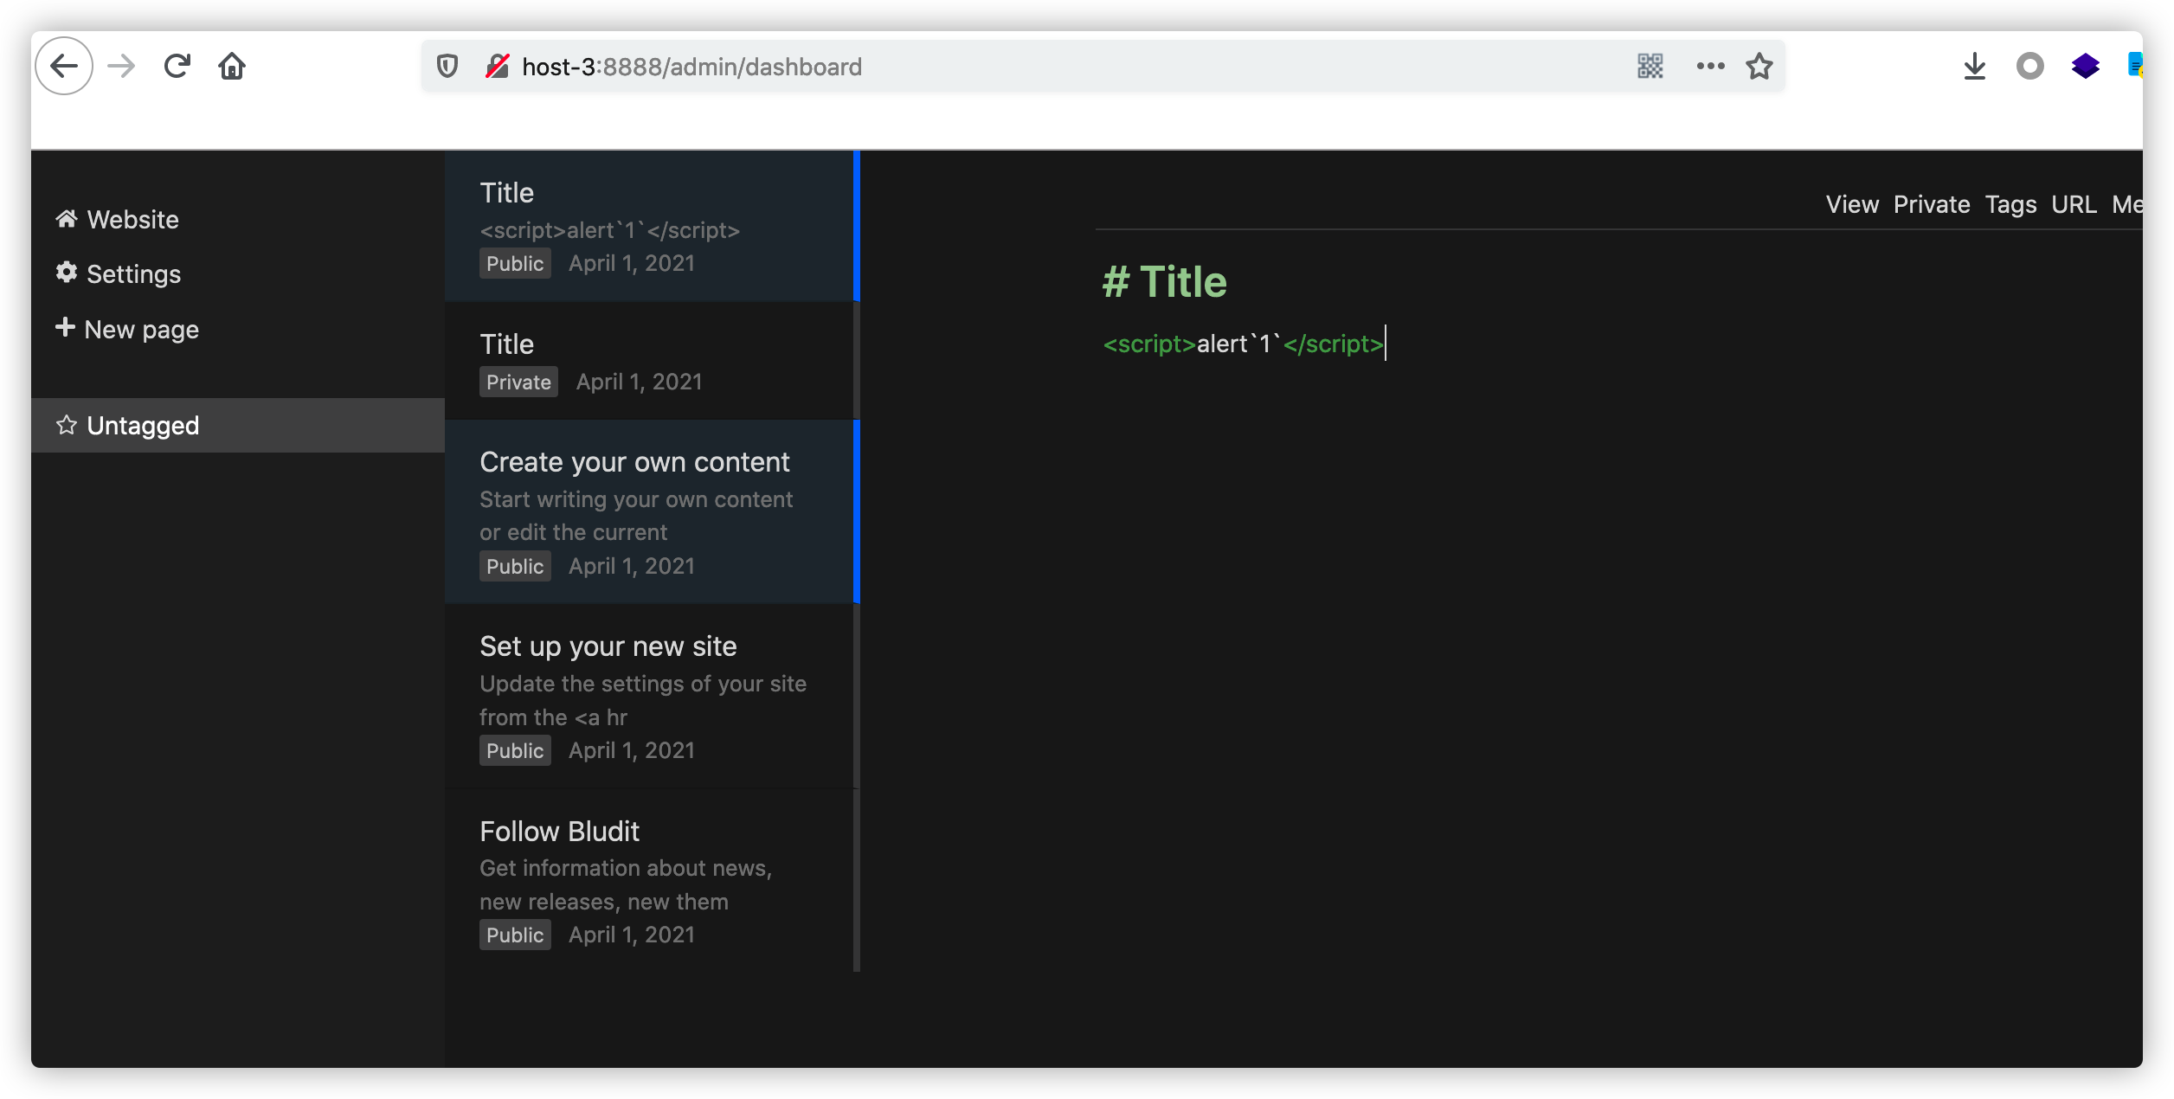Click View in the editor toolbar
The image size is (2174, 1099).
(1851, 204)
